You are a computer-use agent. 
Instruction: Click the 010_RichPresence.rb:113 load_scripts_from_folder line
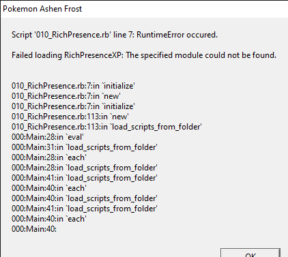[106, 127]
